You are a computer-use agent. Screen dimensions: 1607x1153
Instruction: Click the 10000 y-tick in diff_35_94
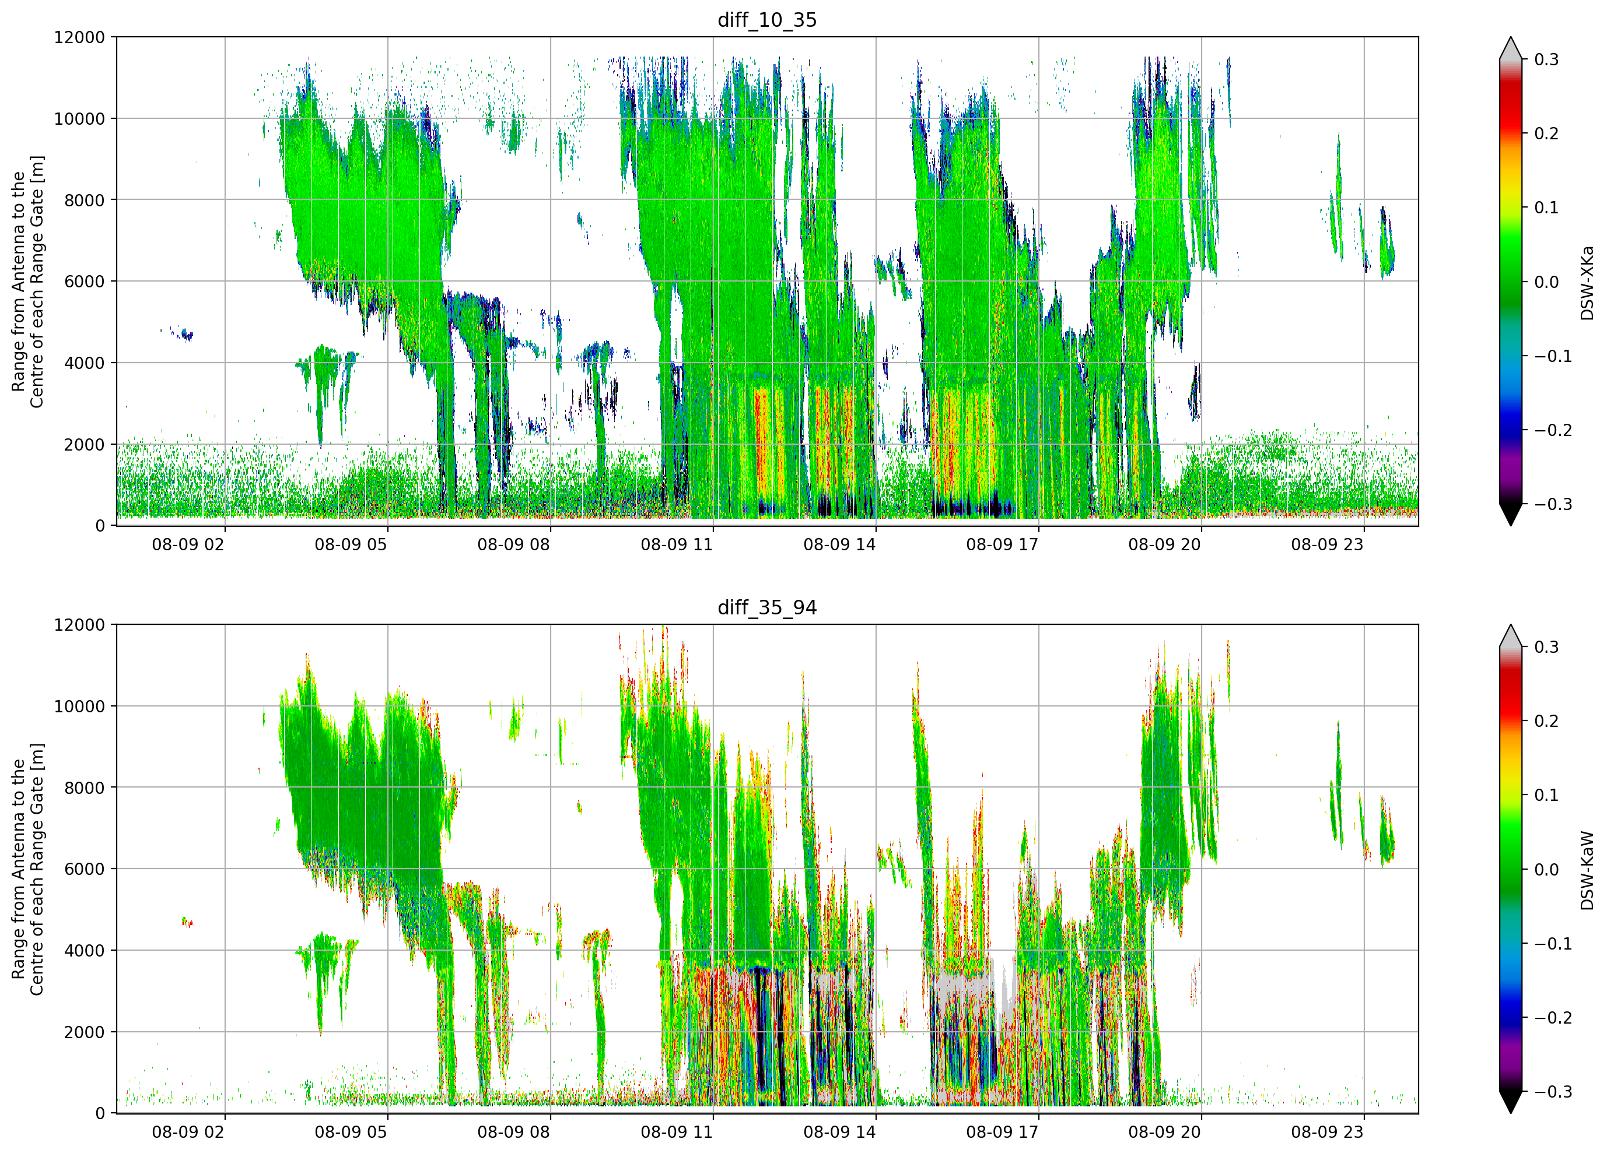click(79, 707)
